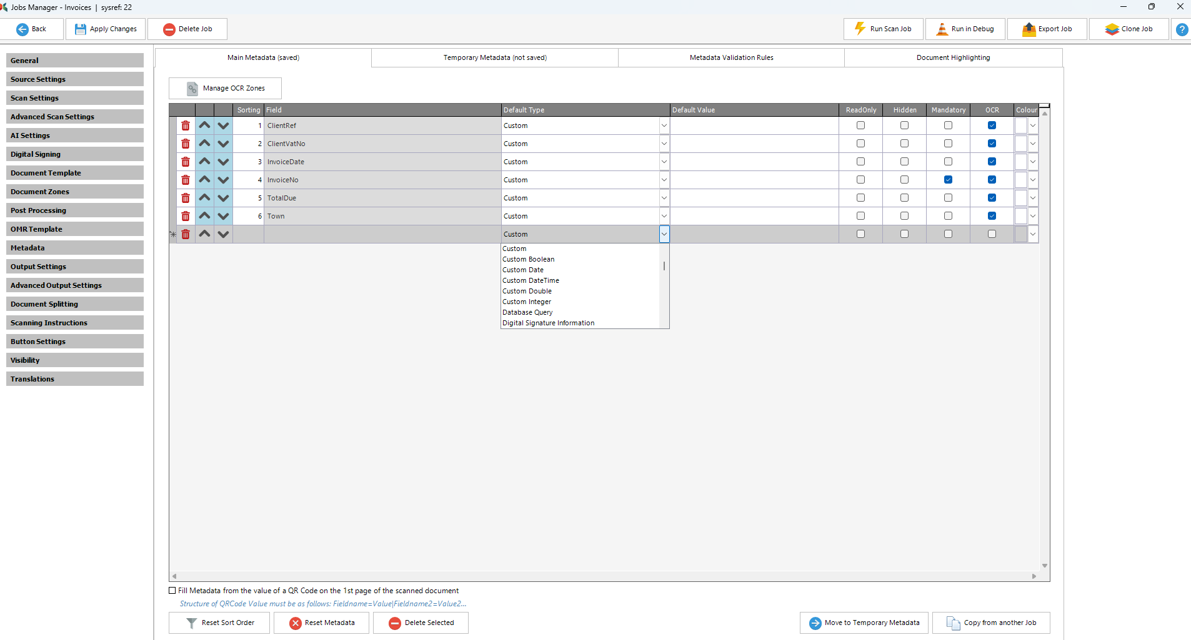The image size is (1191, 640).
Task: Select Custom Date from dropdown list
Action: tap(523, 270)
